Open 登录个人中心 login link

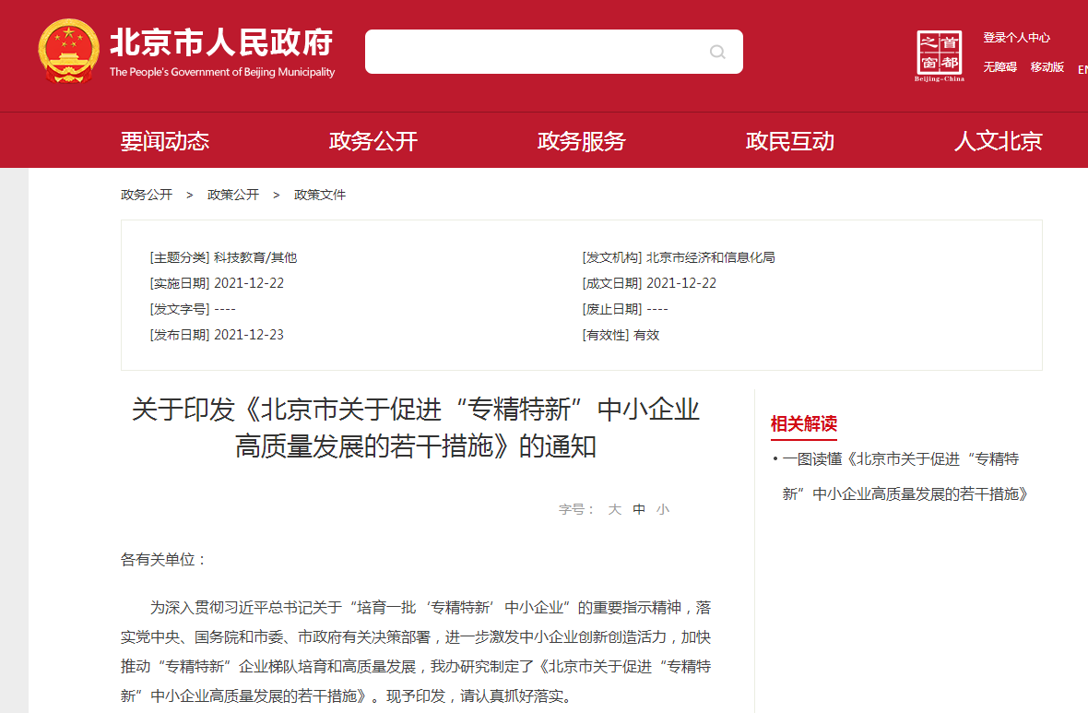click(x=1016, y=38)
